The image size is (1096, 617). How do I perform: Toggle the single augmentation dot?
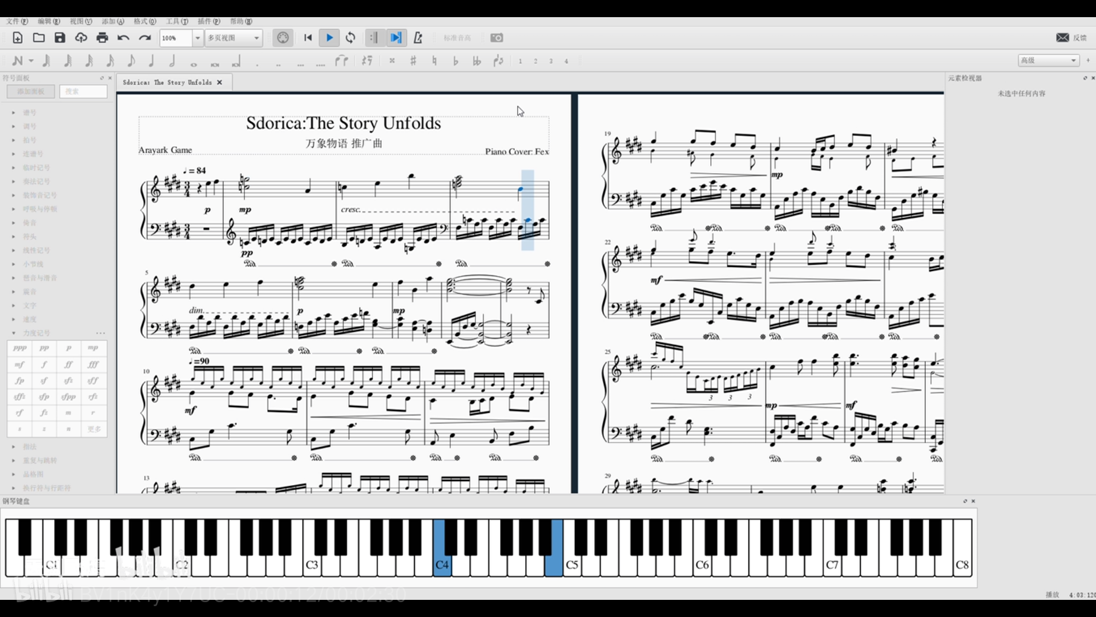257,65
